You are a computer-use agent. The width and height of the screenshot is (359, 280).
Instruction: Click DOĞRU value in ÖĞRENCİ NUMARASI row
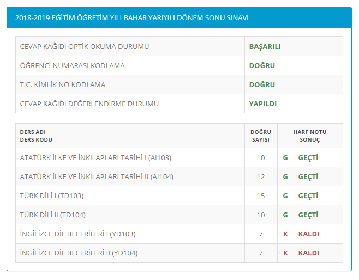coord(262,65)
